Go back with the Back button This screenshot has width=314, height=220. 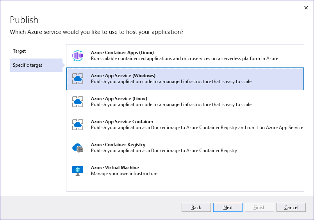(196, 208)
